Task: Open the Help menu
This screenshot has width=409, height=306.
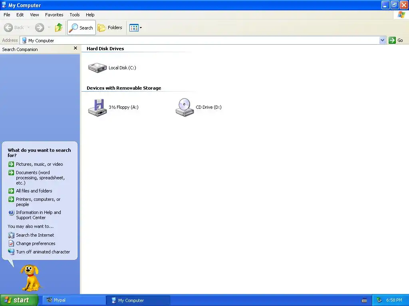Action: coord(90,15)
